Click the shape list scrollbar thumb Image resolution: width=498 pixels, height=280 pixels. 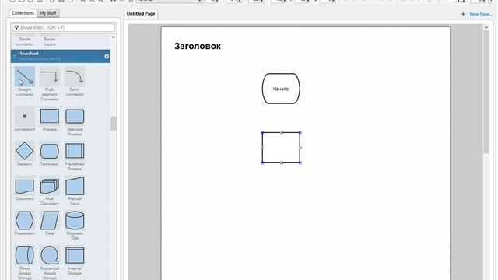114,124
